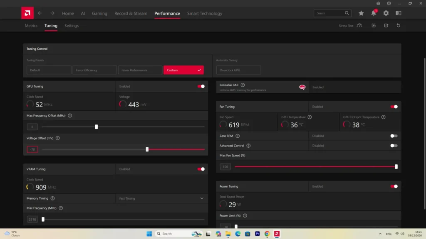The image size is (426, 239).
Task: Toggle the sidebar panel icon
Action: [398, 13]
